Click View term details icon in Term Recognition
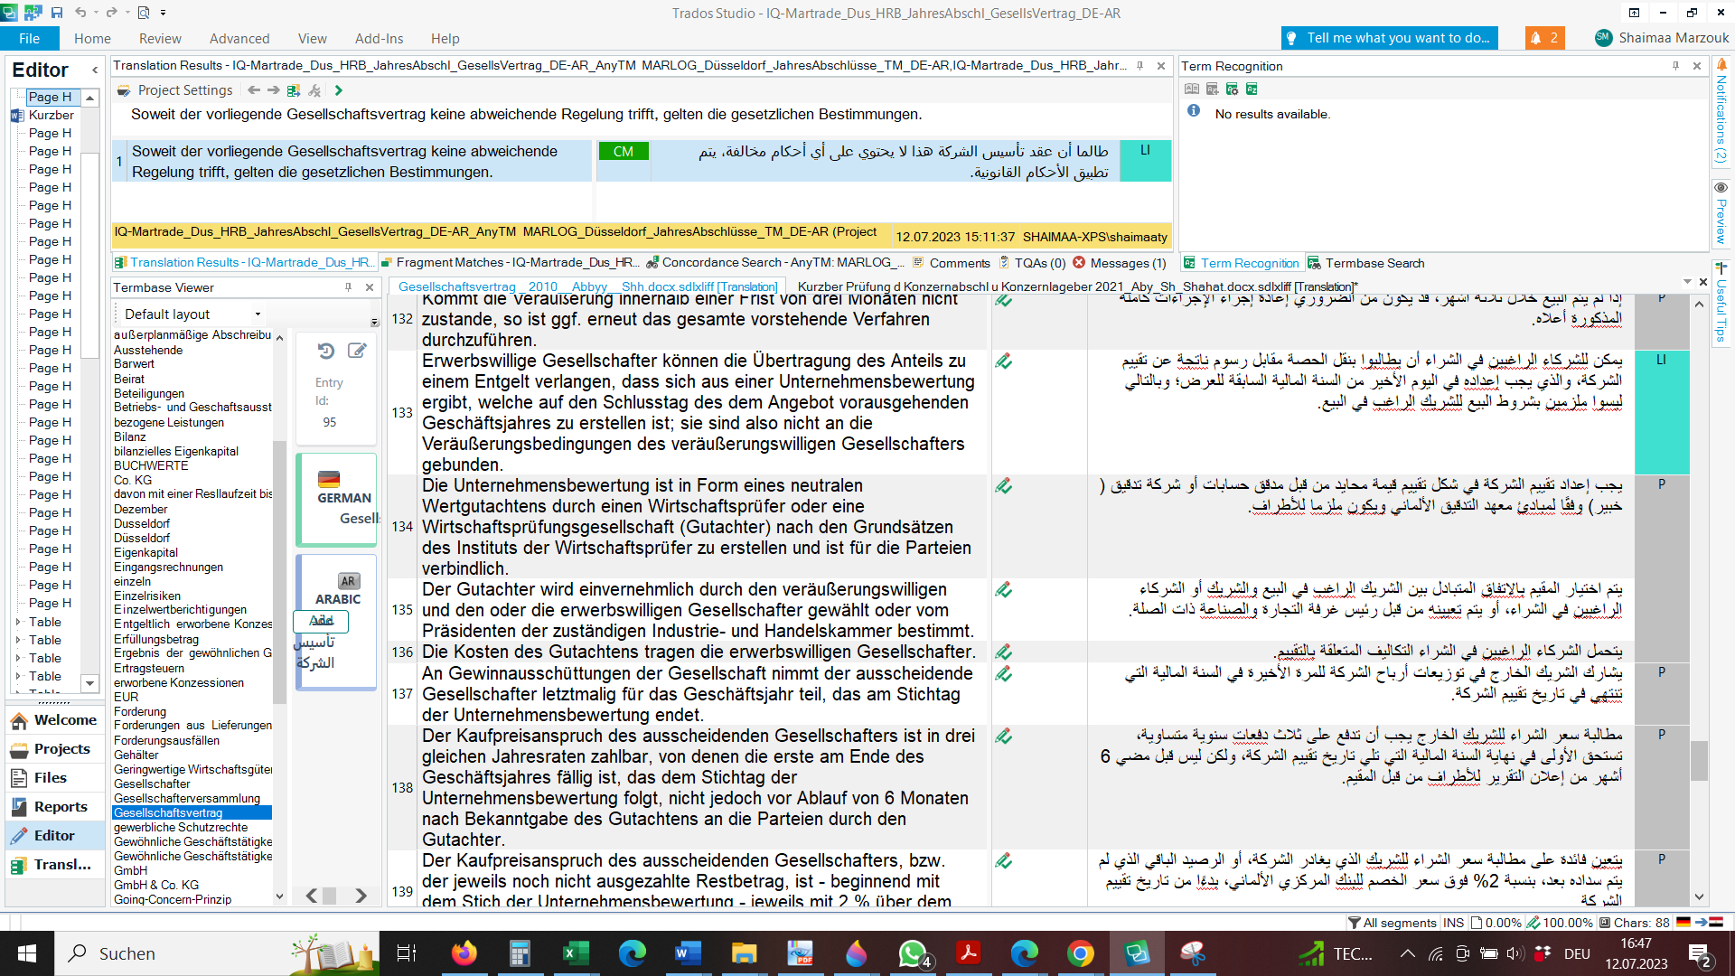The height and width of the screenshot is (976, 1735). point(1192,89)
